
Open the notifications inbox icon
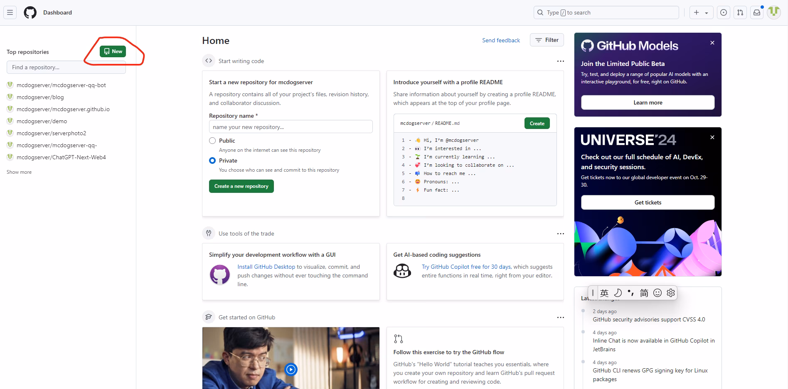pos(757,12)
